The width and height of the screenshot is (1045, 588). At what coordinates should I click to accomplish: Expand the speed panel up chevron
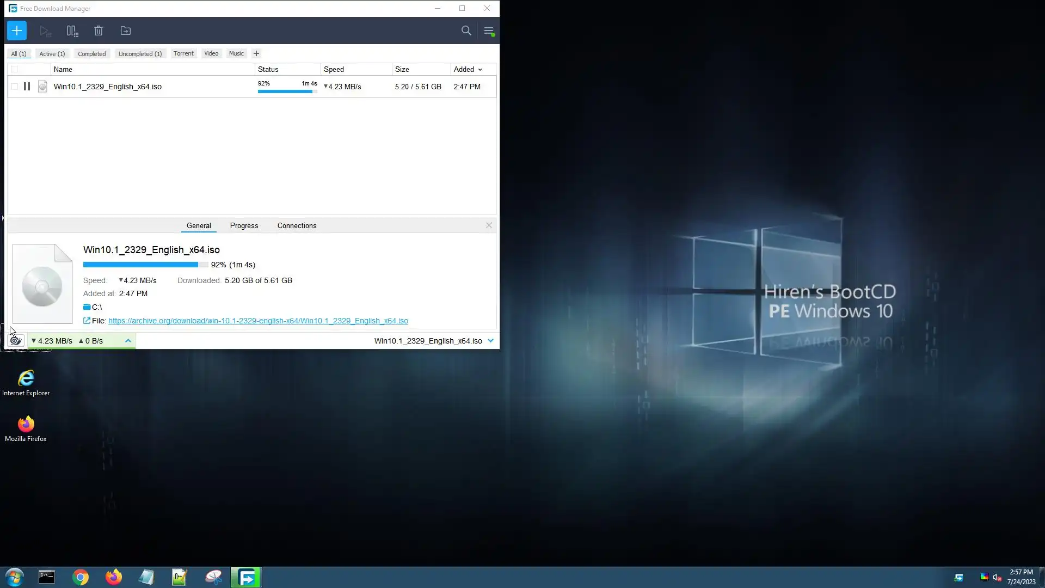click(128, 341)
